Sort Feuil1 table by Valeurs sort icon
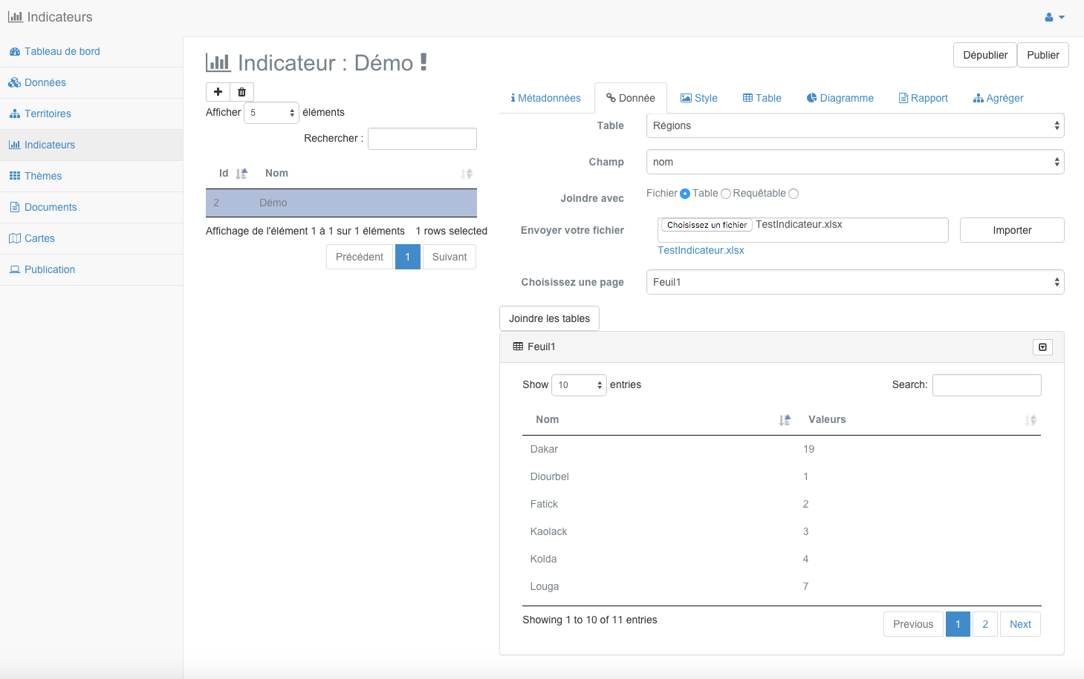This screenshot has width=1084, height=679. pos(1031,420)
